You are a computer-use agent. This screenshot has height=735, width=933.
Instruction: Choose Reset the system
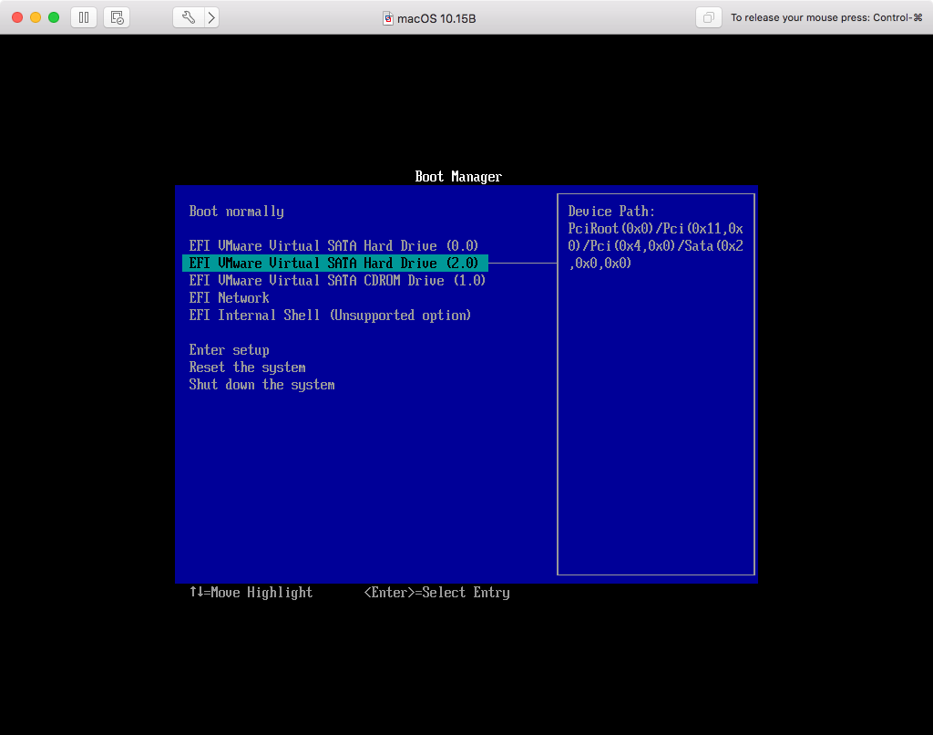coord(247,367)
